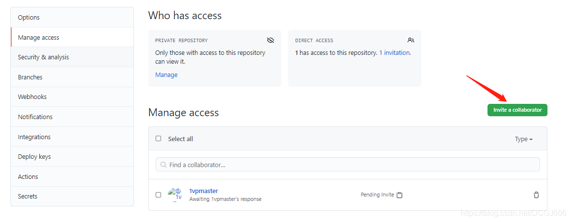Open the 1vpmaster profile link
Screen dimensions: 571x222
click(204, 191)
